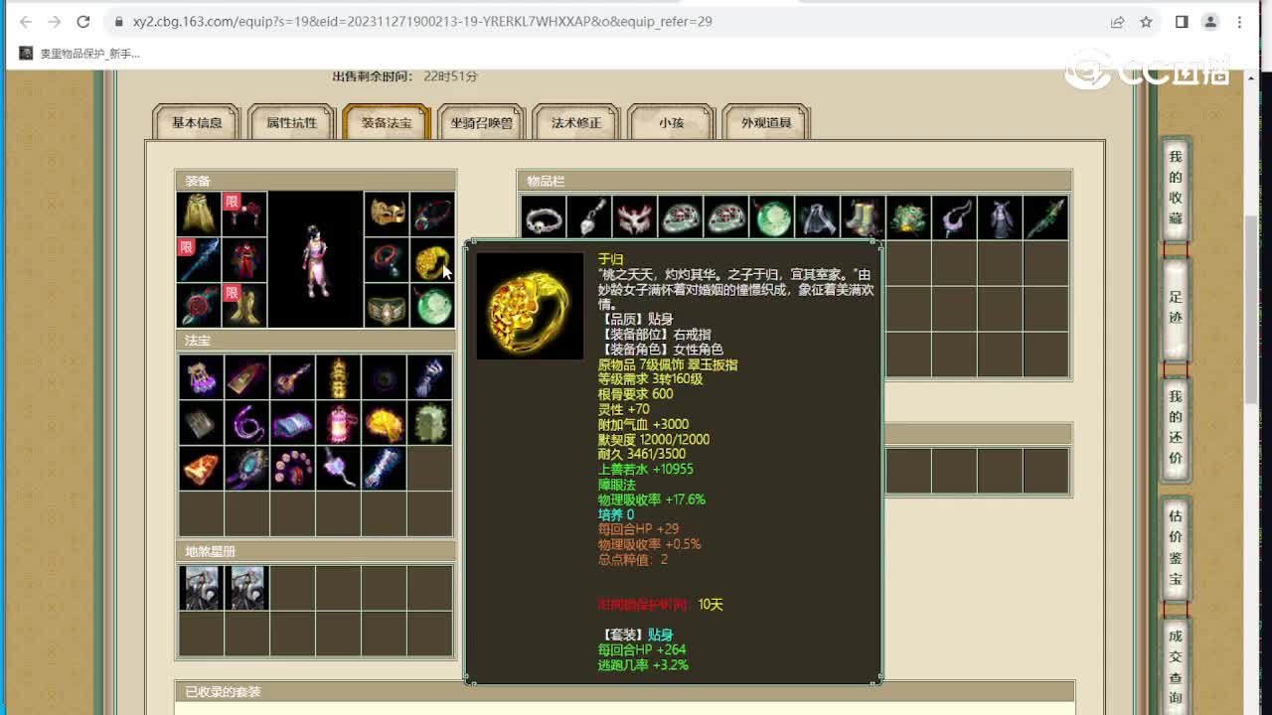Select the gray cloak in 物品栏

point(818,217)
